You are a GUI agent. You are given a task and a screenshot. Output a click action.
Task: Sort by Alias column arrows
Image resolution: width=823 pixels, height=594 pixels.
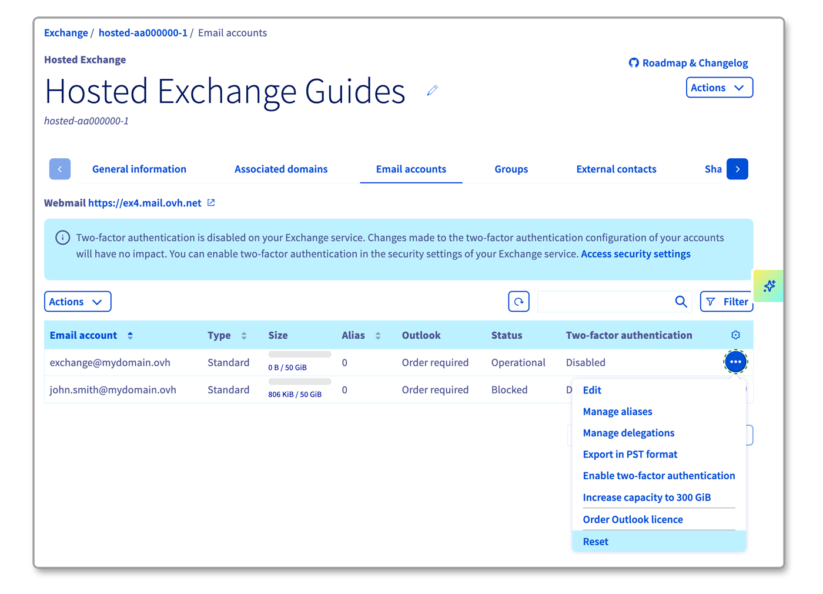(377, 335)
